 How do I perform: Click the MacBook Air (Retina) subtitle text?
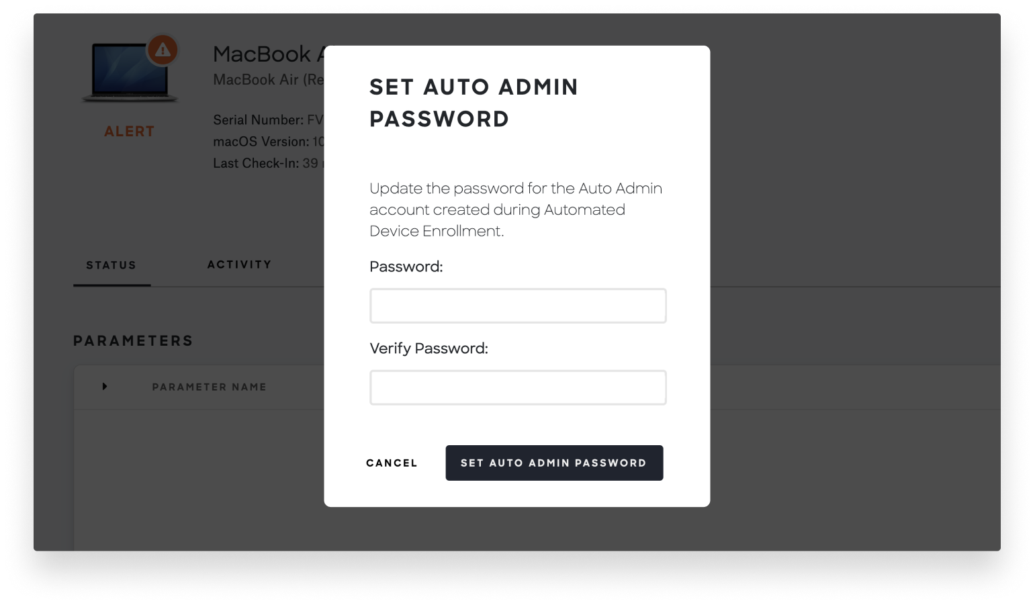(267, 79)
